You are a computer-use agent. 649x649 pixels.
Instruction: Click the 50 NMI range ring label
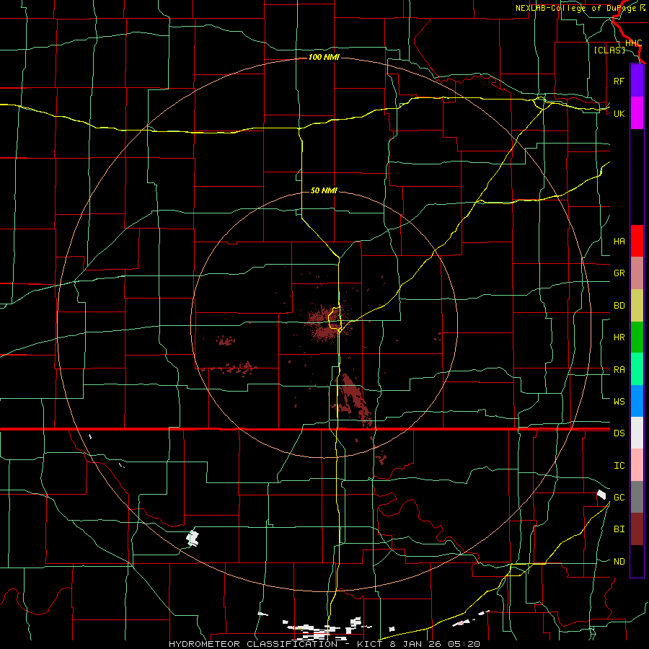[324, 190]
